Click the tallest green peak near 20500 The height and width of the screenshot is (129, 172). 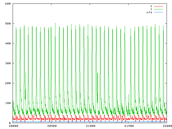click(55, 24)
